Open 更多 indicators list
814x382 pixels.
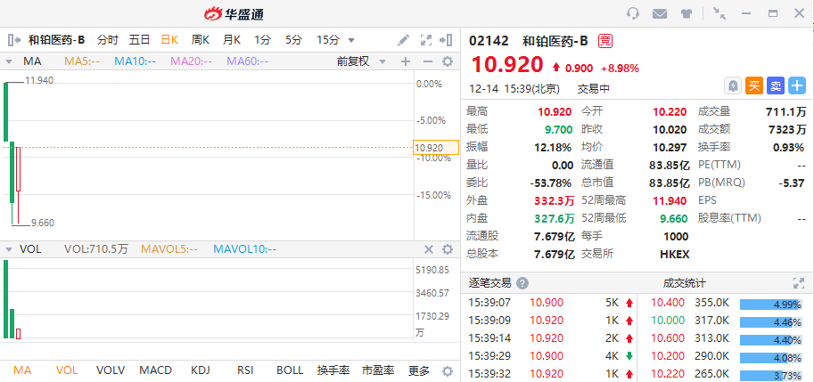tap(419, 370)
